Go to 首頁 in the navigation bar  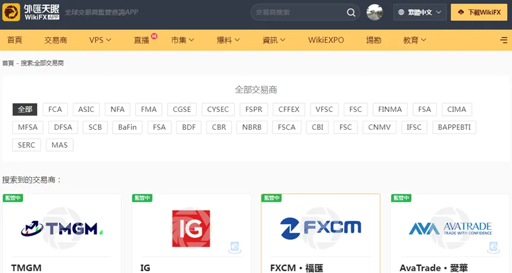pos(15,40)
